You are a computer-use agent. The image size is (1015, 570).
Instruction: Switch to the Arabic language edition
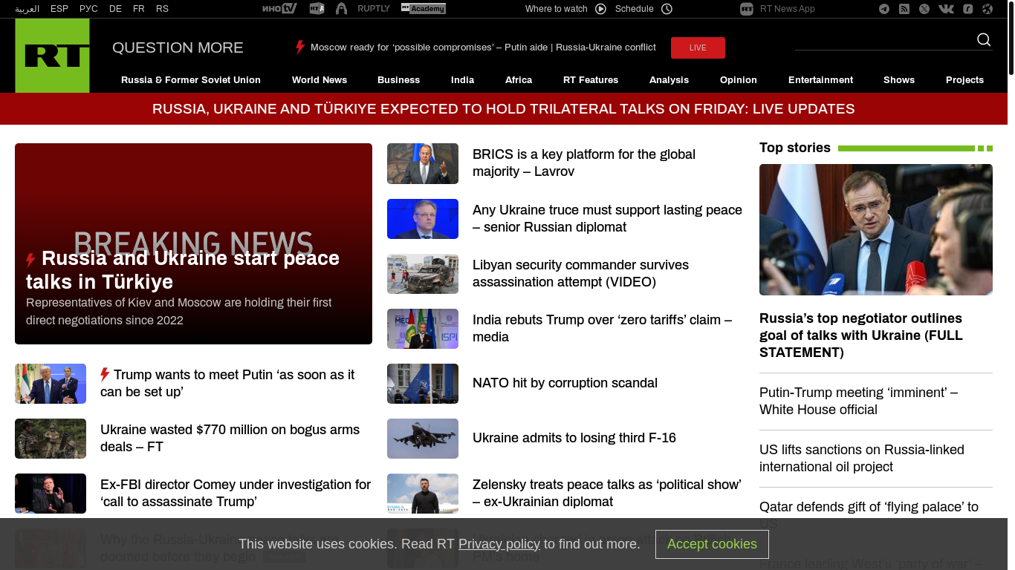[x=27, y=9]
